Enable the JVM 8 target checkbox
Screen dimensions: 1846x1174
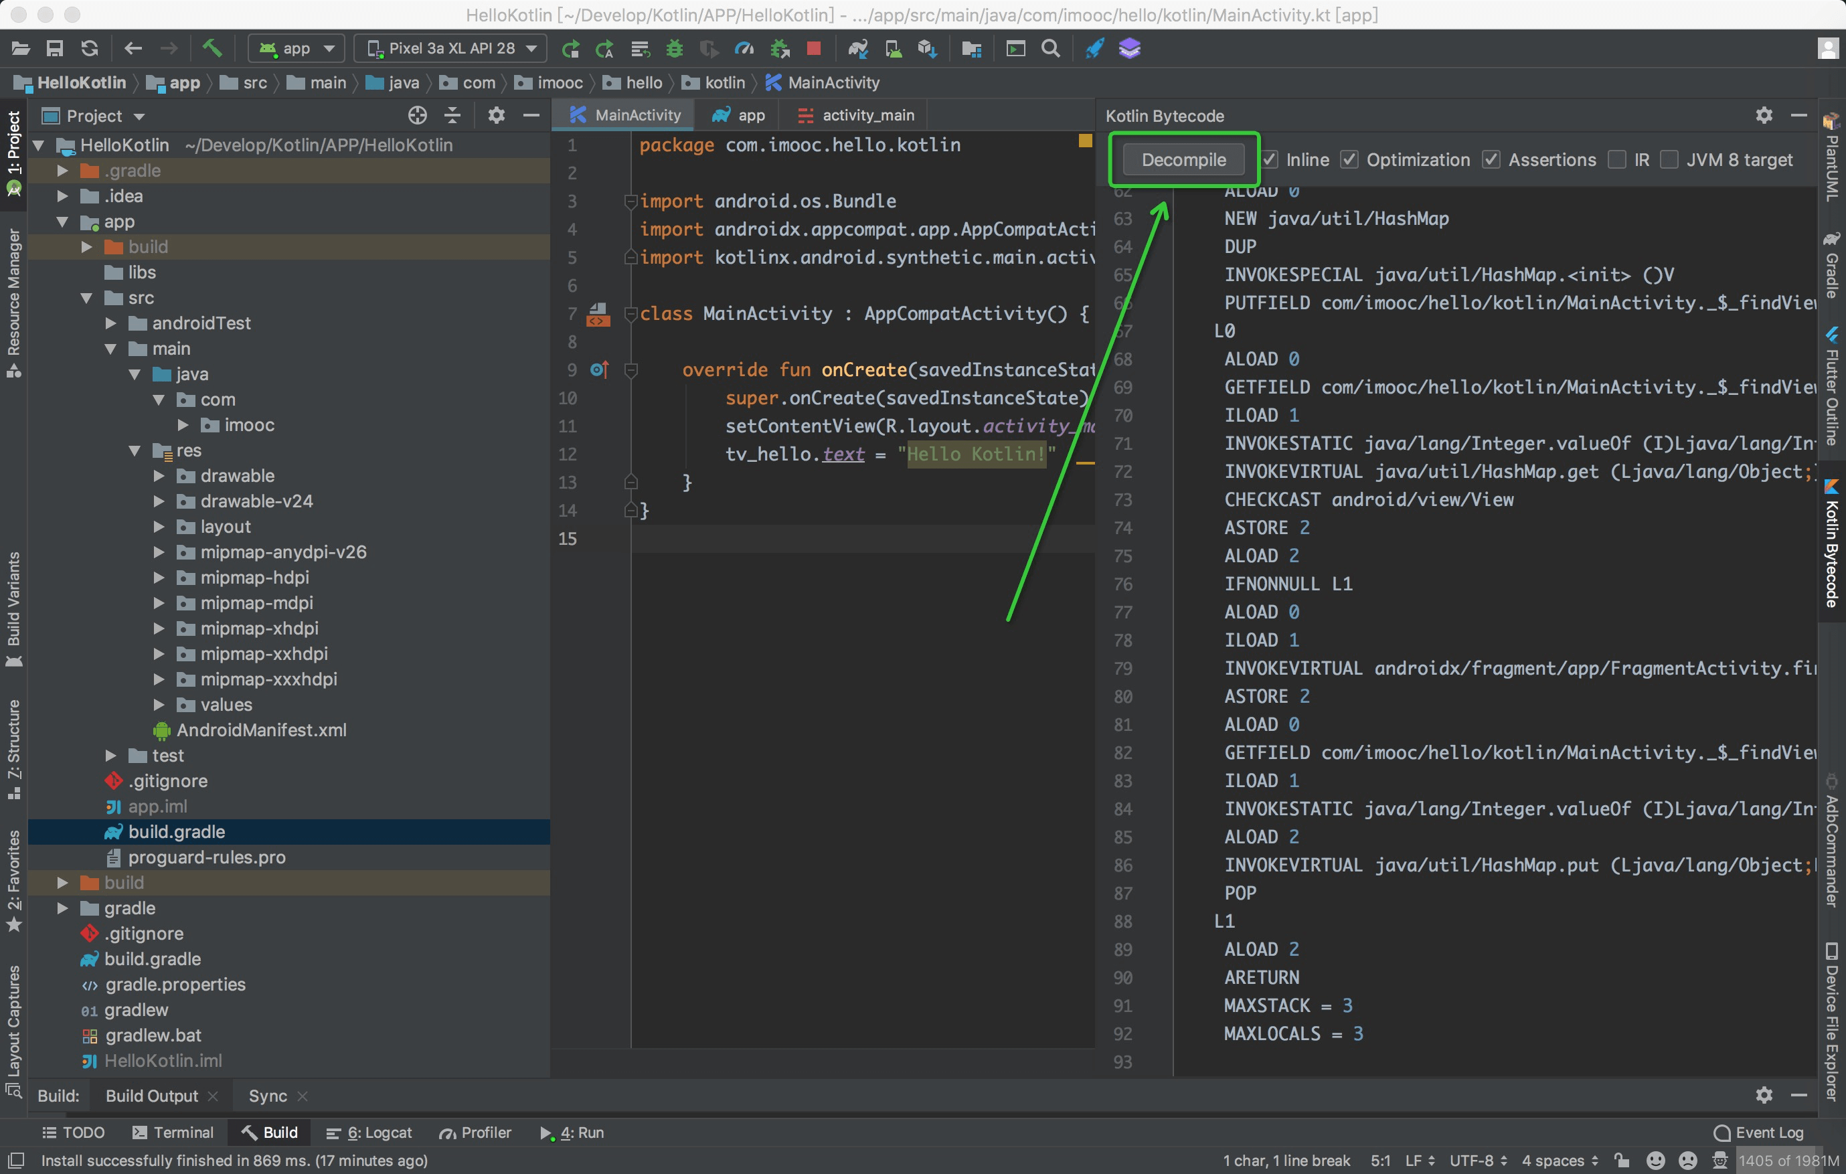click(1669, 159)
